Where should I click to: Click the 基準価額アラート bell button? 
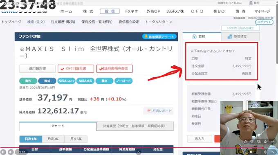click(159, 37)
